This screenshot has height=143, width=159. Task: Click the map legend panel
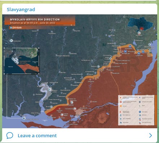tap(136, 110)
